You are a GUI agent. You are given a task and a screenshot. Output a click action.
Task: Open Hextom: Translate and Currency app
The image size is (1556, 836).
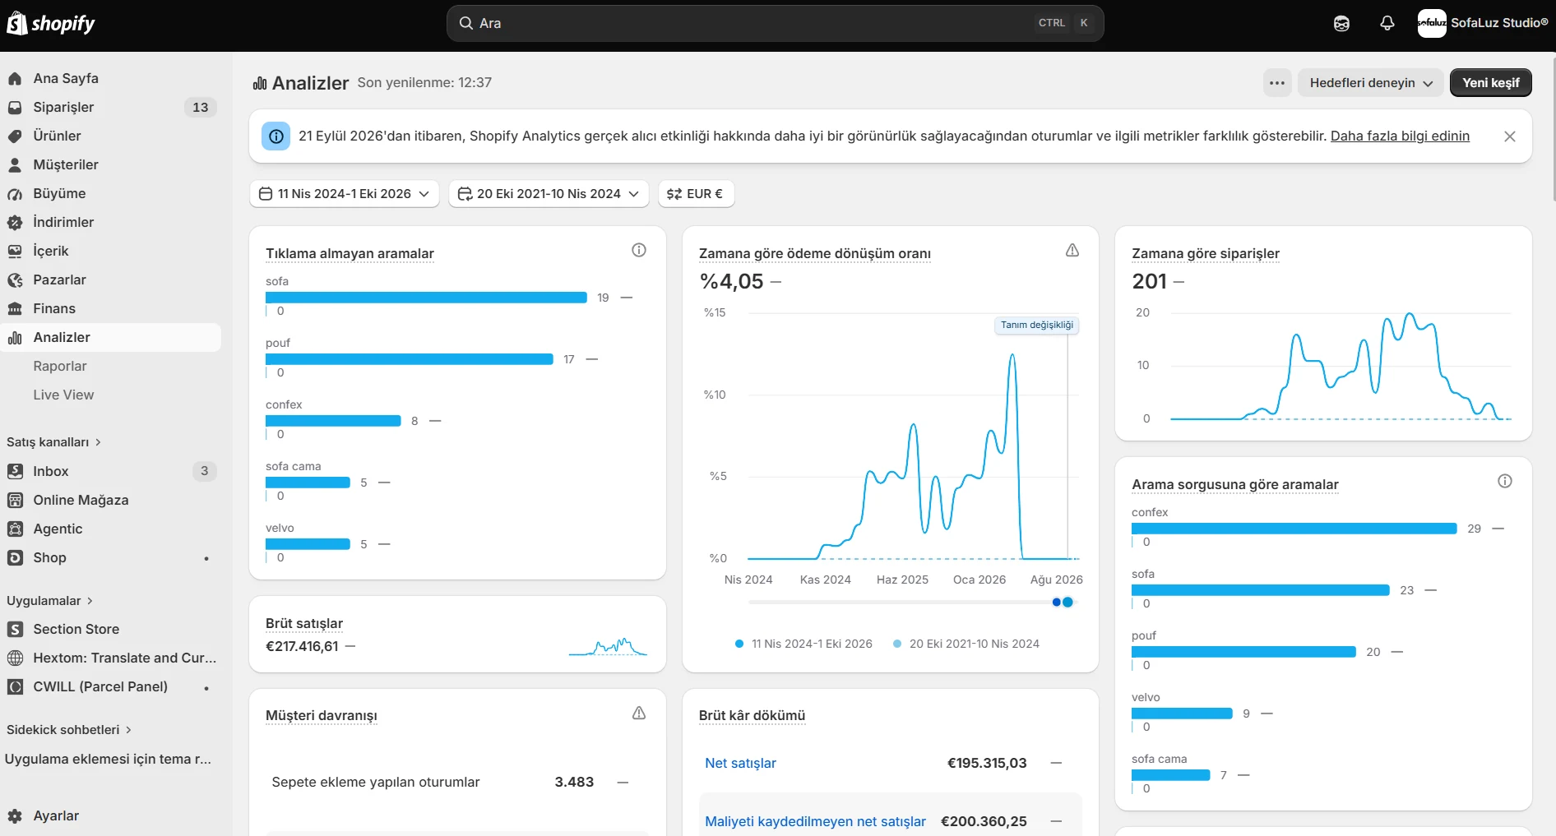111,658
